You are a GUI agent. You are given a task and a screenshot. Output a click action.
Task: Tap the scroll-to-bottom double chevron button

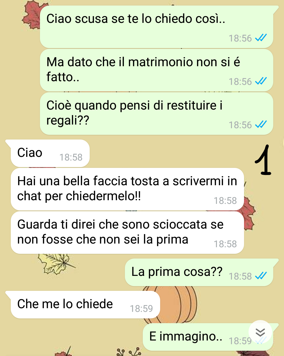pos(260,332)
